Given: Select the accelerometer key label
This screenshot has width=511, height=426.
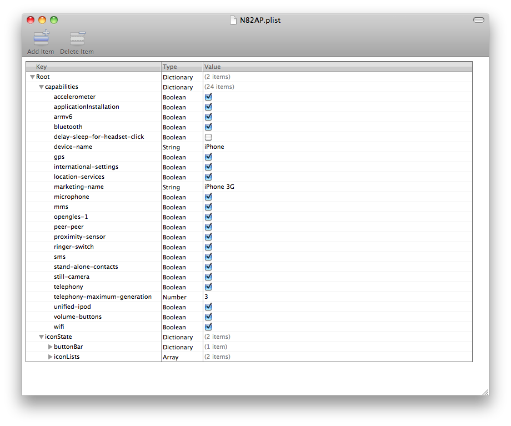Looking at the screenshot, I should pos(74,97).
